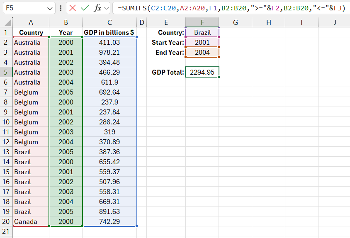
Task: Select cell with value 370.89
Action: (x=109, y=142)
